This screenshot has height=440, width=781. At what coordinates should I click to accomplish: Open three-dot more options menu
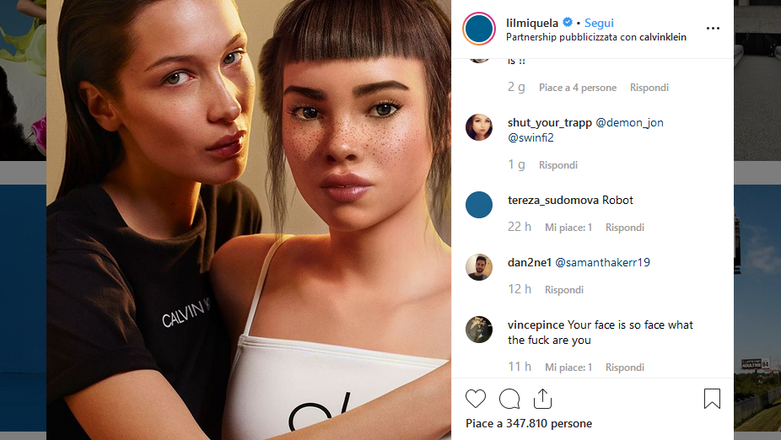[713, 29]
